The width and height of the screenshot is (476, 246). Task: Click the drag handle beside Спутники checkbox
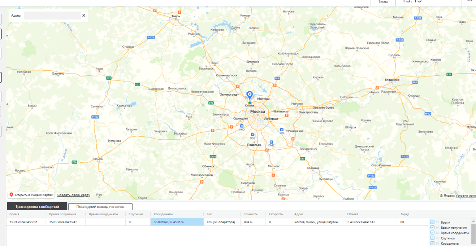coord(438,238)
